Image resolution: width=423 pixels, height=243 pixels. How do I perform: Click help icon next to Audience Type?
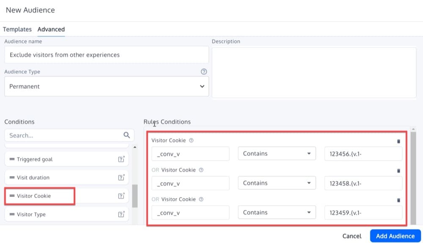point(204,72)
